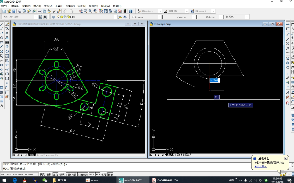Toggle the 捕捉 (Snap) status bar button
This screenshot has height=183, width=294.
point(42,175)
